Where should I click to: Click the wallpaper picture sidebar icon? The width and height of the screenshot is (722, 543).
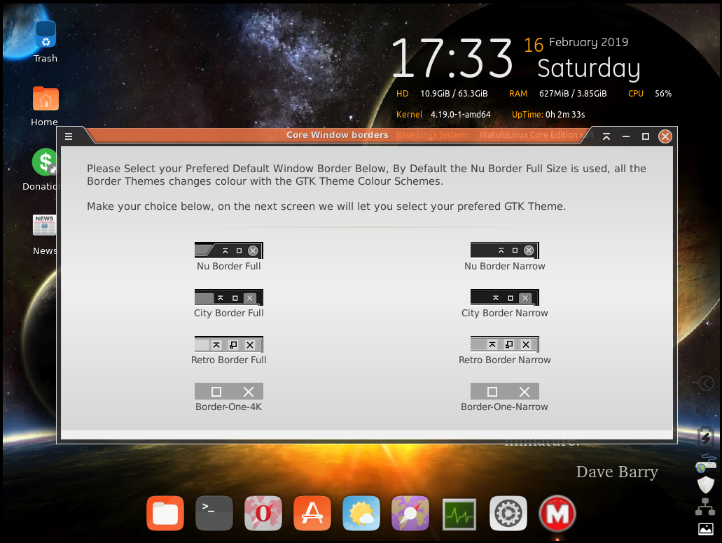(704, 528)
